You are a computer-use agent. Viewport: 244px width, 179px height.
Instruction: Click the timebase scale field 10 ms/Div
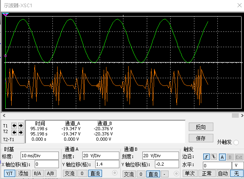pyautogui.click(x=40, y=156)
